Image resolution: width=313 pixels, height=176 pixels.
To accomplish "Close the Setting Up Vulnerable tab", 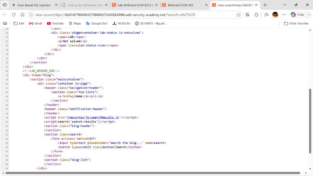I will (x=106, y=5).
